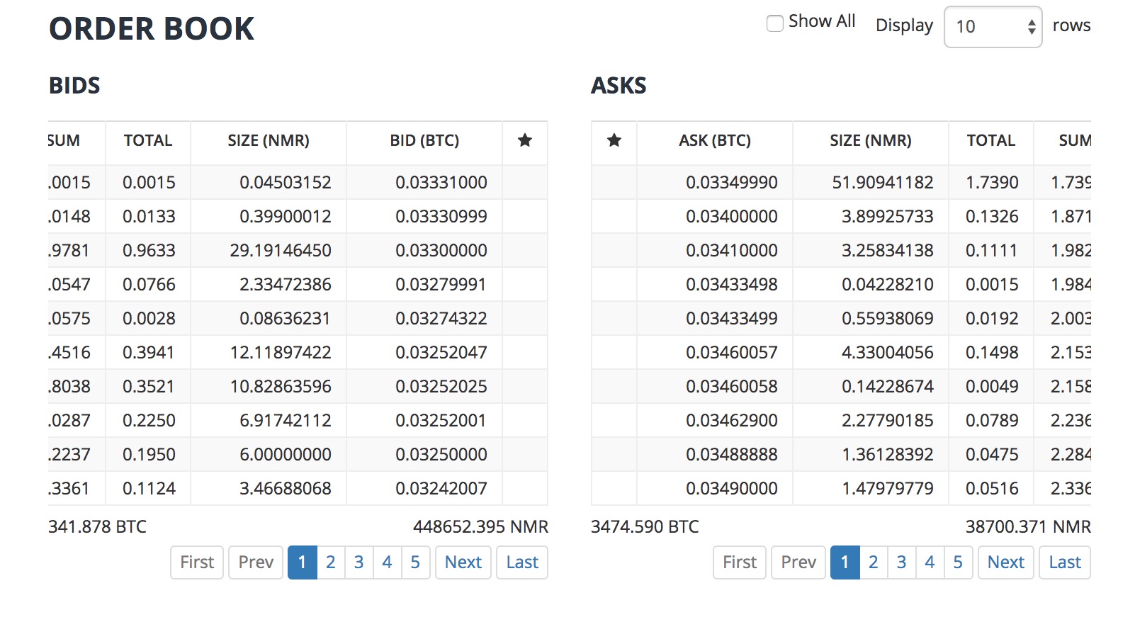
Task: Click bid total value 0.9633
Action: [149, 251]
